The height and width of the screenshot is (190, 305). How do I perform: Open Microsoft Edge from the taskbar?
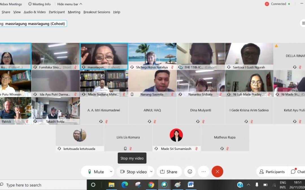pos(125,185)
